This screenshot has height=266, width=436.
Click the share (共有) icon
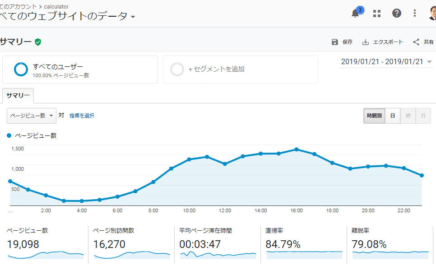[x=416, y=42]
